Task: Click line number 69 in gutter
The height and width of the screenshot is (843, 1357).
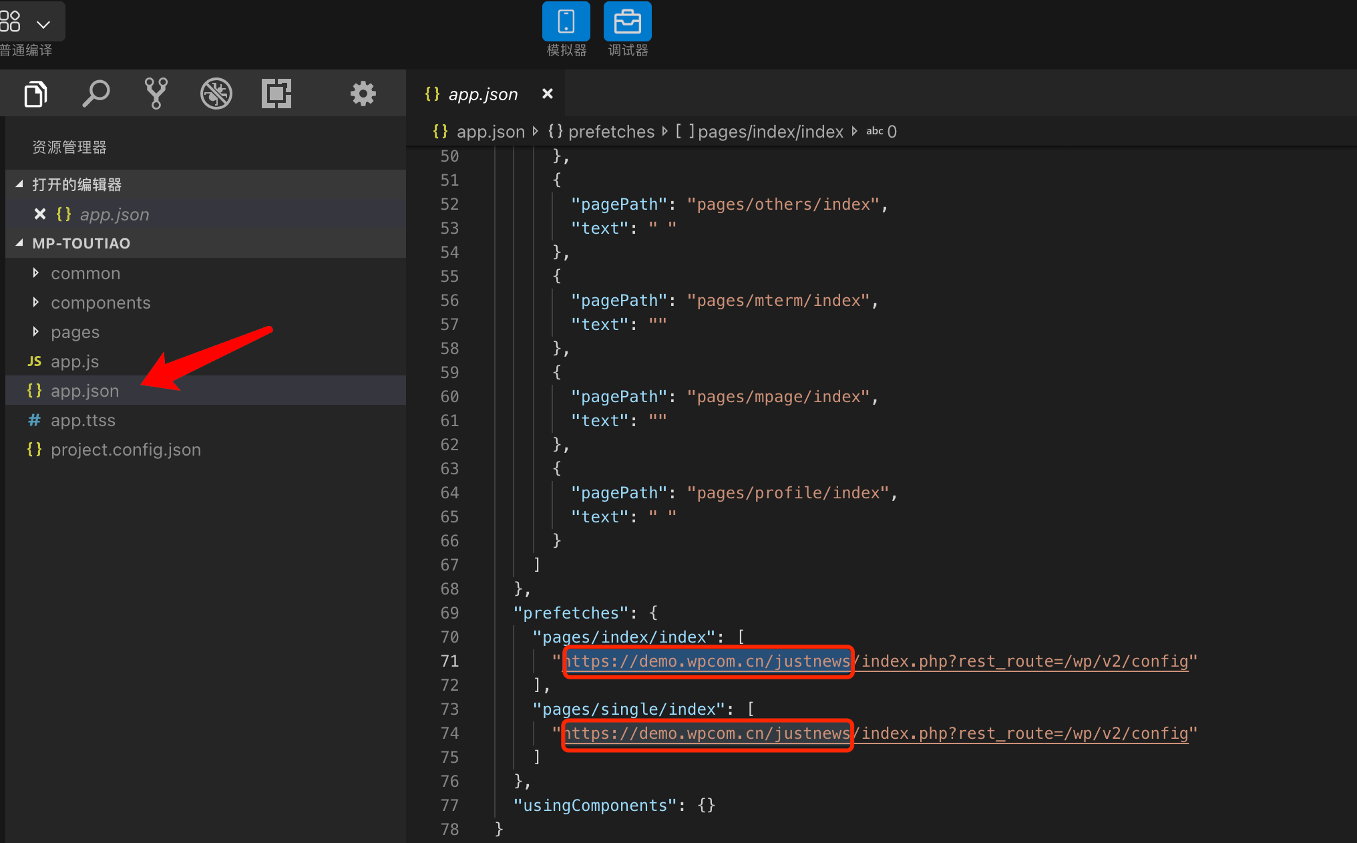Action: tap(449, 613)
